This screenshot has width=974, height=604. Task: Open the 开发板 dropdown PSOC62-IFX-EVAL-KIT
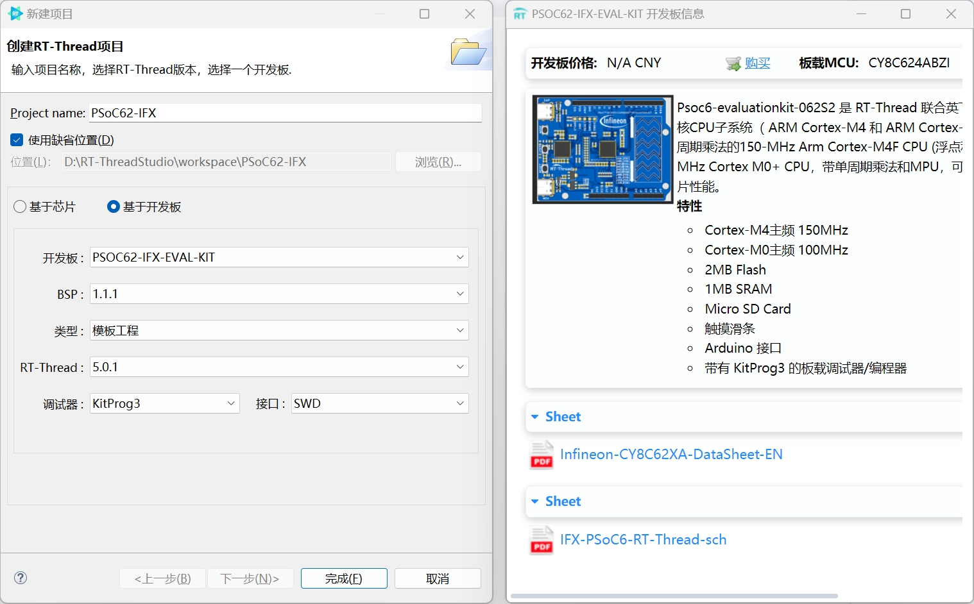(279, 257)
